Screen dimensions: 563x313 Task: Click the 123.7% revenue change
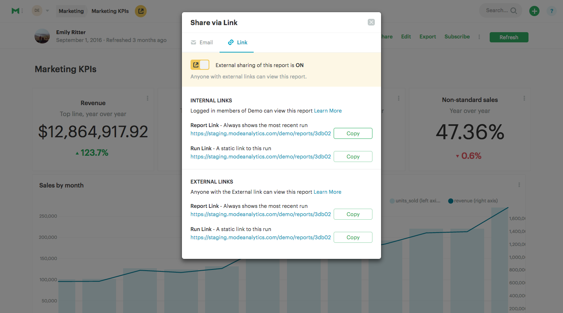pyautogui.click(x=92, y=153)
